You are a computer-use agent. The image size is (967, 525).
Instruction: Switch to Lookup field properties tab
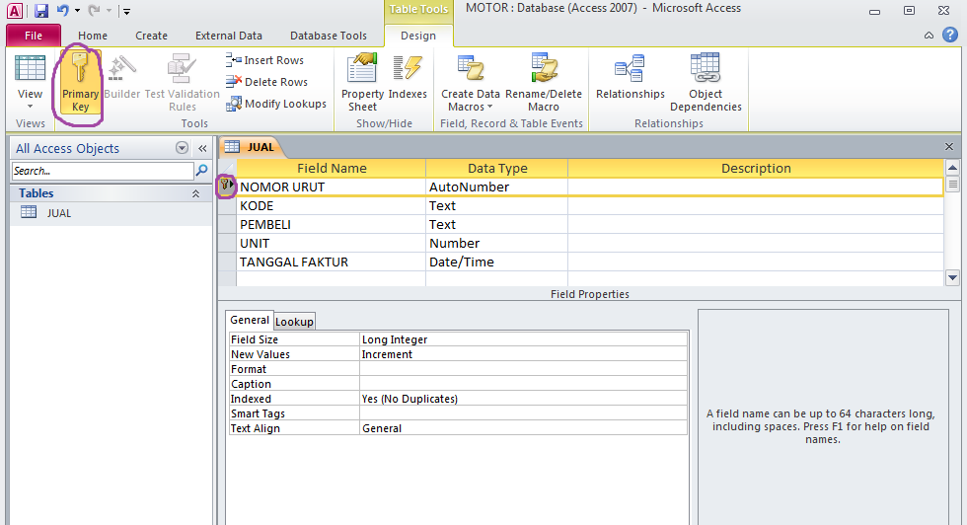coord(294,322)
